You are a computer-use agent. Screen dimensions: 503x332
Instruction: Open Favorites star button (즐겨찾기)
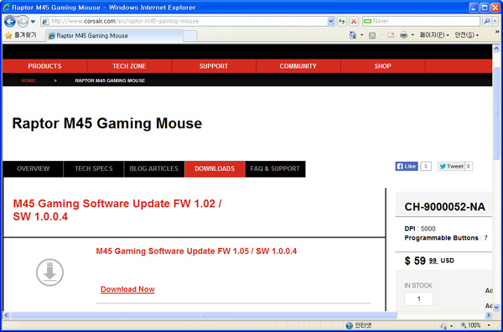(x=20, y=35)
